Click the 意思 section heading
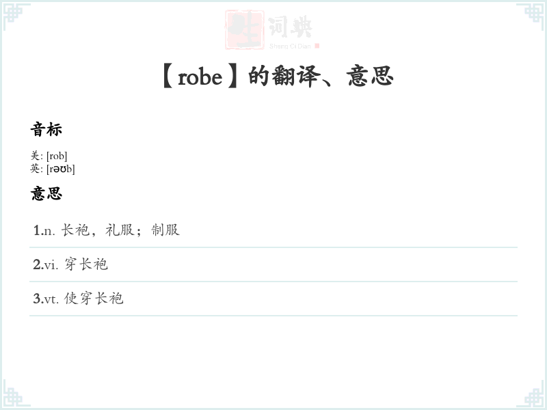 46,193
